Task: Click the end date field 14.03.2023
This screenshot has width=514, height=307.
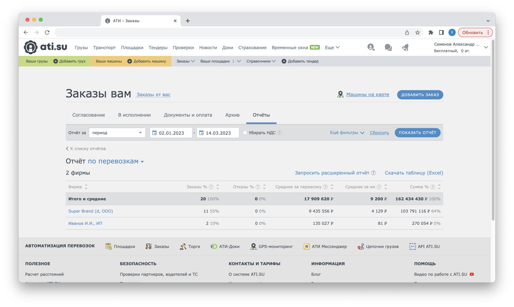Action: (218, 133)
